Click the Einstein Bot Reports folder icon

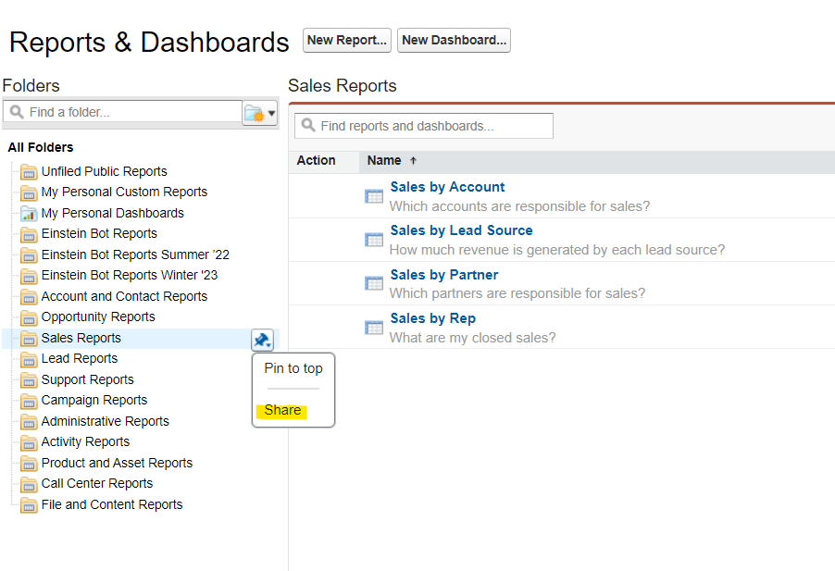click(x=29, y=233)
